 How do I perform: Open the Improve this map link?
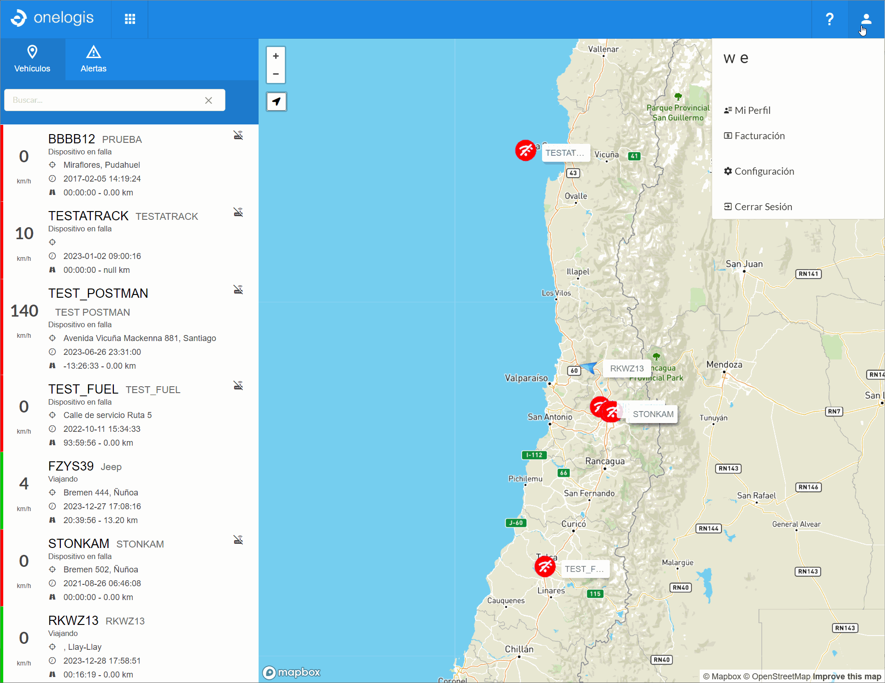(847, 677)
